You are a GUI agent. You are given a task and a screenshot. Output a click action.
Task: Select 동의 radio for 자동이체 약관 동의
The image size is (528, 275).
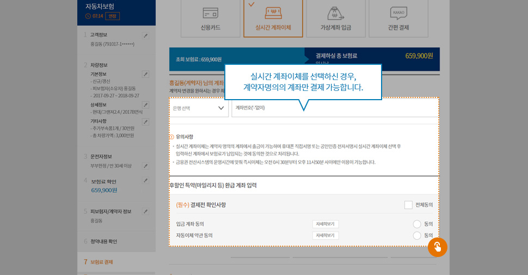tap(417, 235)
